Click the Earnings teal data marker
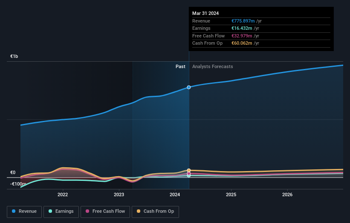350x223 pixels. [x=189, y=176]
